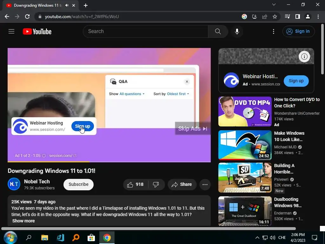The image size is (325, 244).
Task: Expand All questions dropdown in ad
Action: point(132,94)
